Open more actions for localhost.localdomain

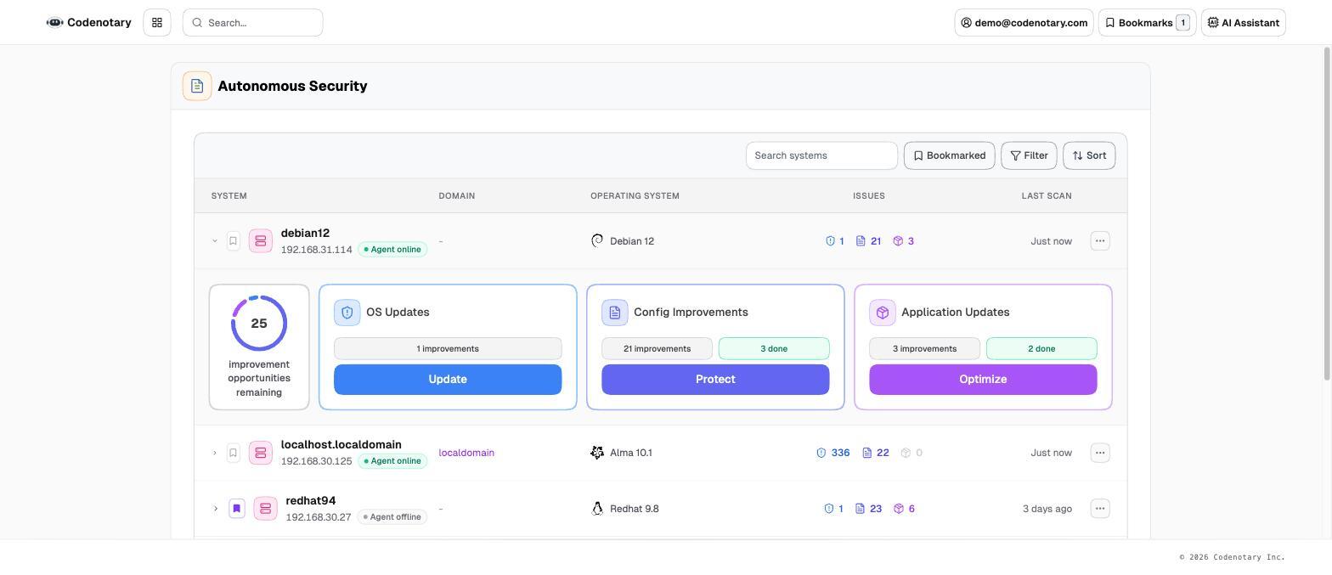1100,453
